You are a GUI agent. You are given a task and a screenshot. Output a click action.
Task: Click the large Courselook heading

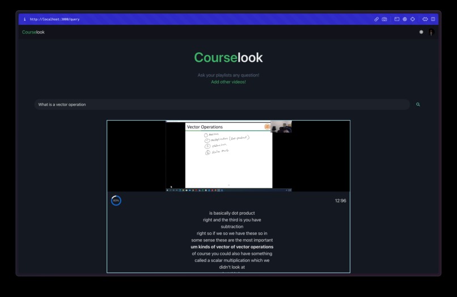(228, 57)
